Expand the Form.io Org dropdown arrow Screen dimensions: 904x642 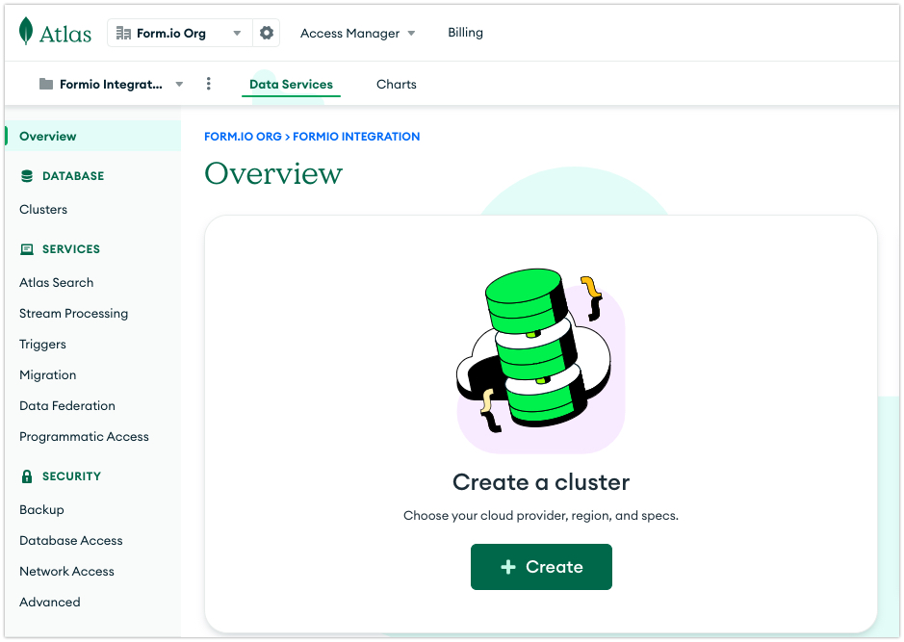(237, 34)
